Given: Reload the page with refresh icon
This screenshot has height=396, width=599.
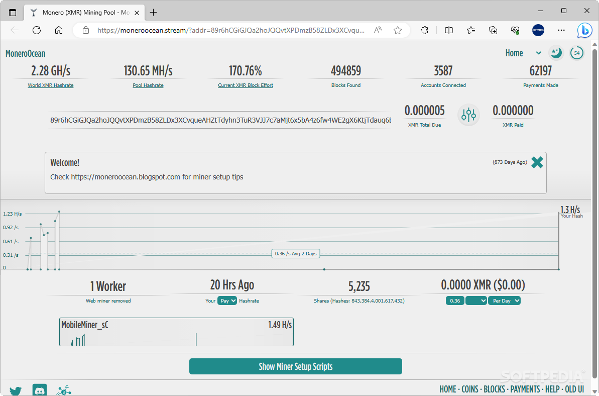Looking at the screenshot, I should (x=37, y=30).
